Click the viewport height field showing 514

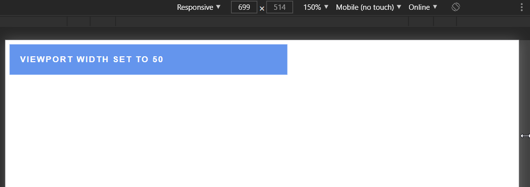280,7
